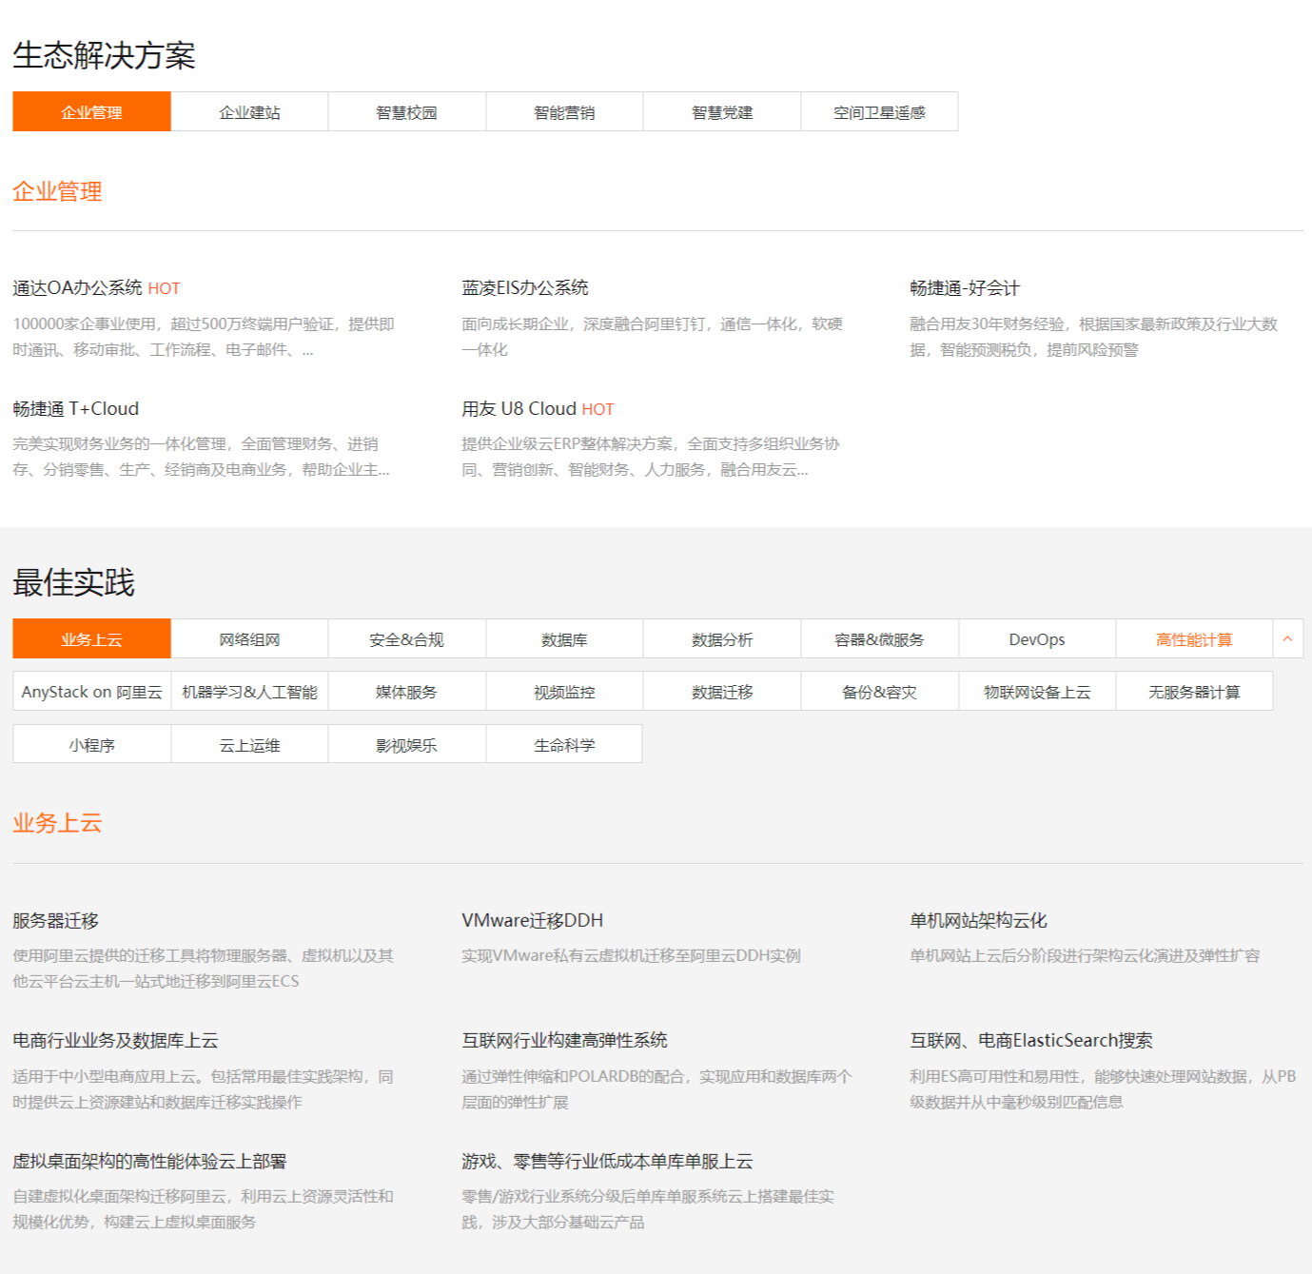The height and width of the screenshot is (1274, 1312).
Task: Switch to the 小程序 tab
Action: 91,744
